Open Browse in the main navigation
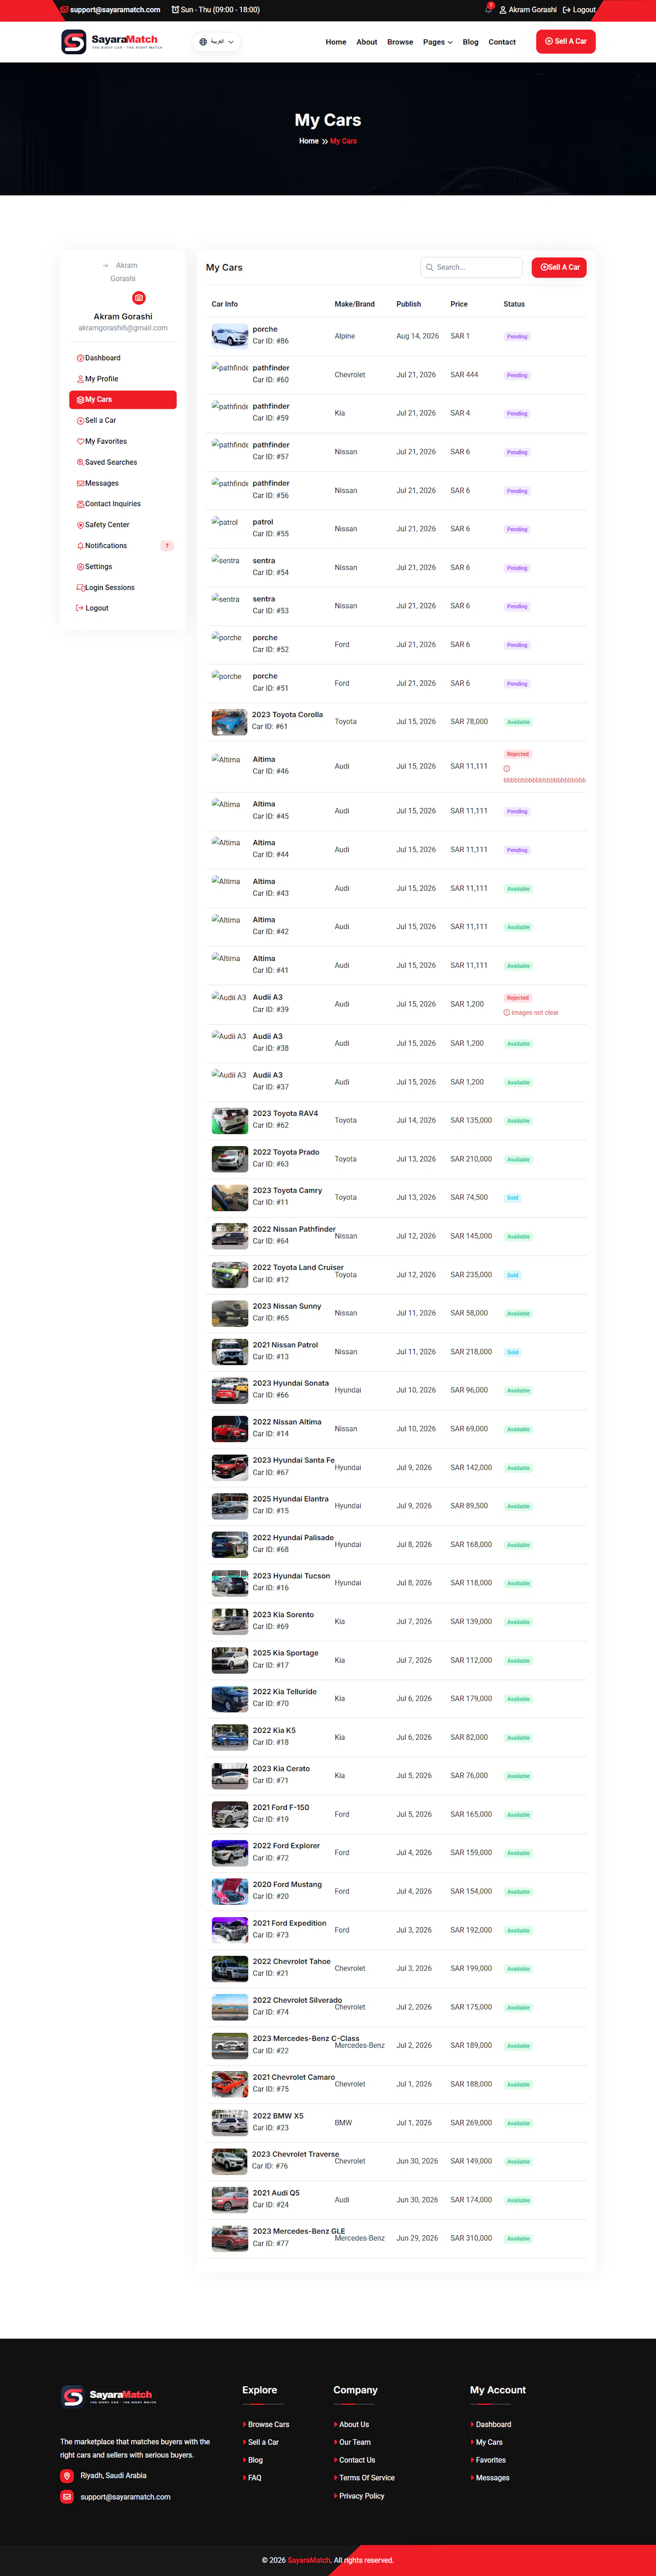Image resolution: width=656 pixels, height=2576 pixels. coord(400,42)
